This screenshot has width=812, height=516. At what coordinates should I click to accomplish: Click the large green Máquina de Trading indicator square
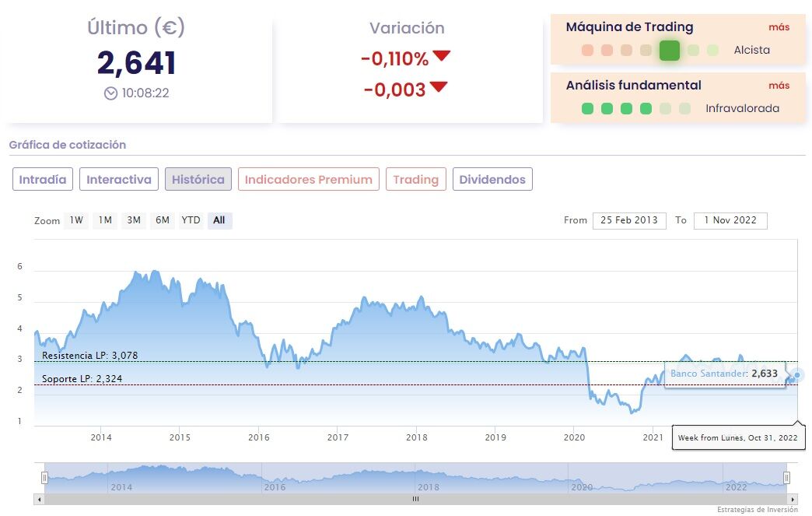tap(669, 51)
